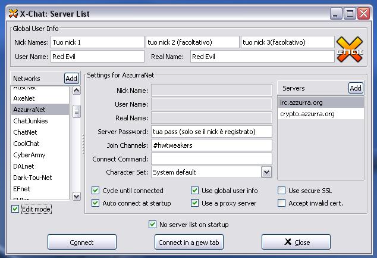The height and width of the screenshot is (258, 377).
Task: Disable Cycle until connected option
Action: [x=96, y=191]
